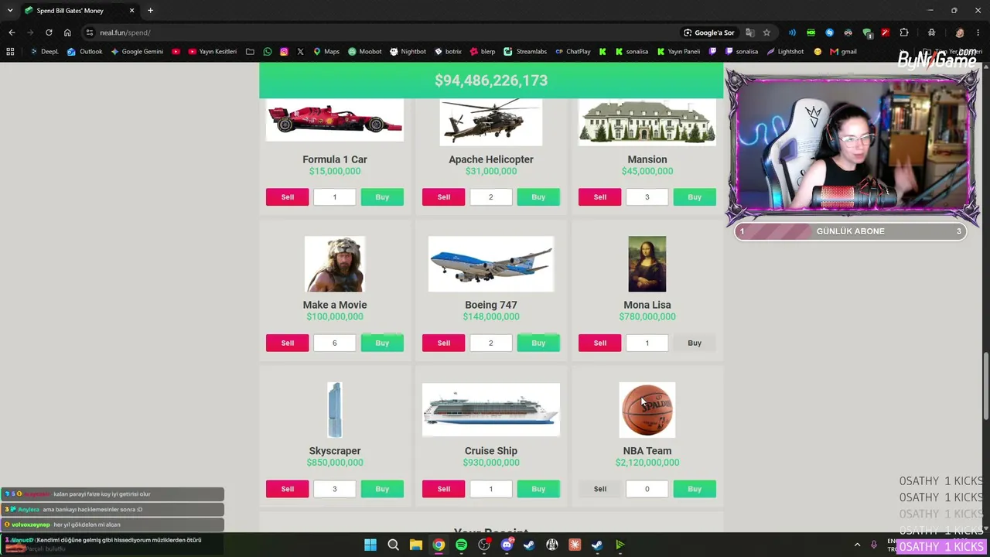Open File Explorer from the taskbar
This screenshot has width=990, height=557.
pos(415,545)
